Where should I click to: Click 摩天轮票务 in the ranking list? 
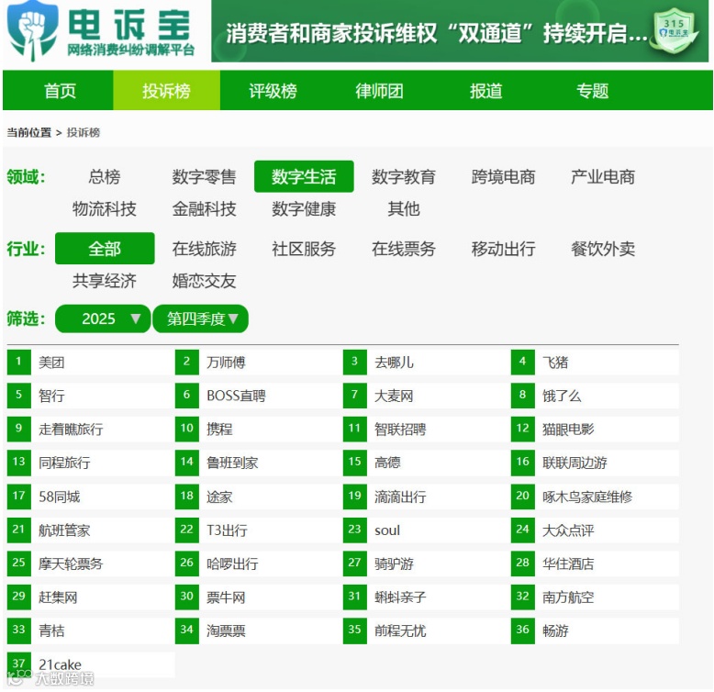click(x=71, y=564)
